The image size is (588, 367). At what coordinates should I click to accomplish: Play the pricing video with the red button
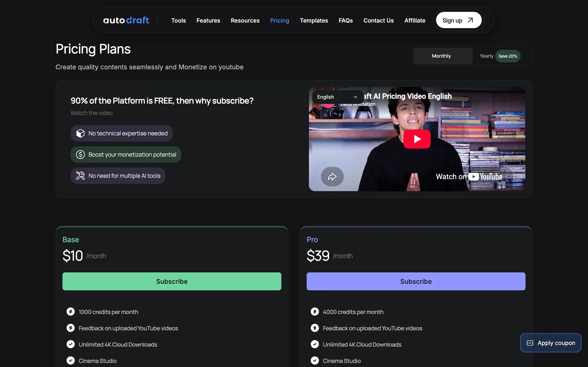point(417,139)
